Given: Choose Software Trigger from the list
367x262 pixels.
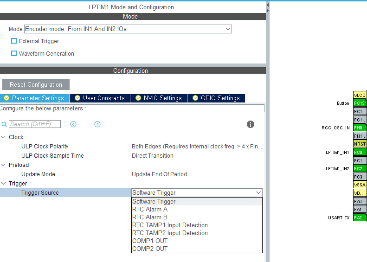Looking at the screenshot, I should pos(197,201).
